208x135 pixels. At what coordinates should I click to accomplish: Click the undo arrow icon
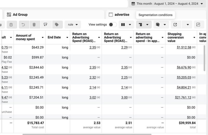tap(23, 25)
